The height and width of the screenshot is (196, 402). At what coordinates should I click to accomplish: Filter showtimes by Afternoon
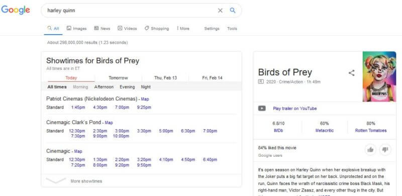coord(104,87)
